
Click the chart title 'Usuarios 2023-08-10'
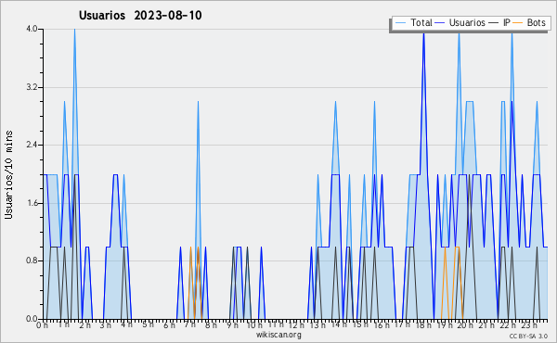[x=140, y=16]
